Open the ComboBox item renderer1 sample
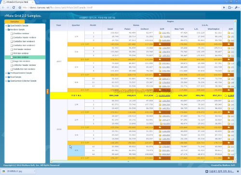 tap(24, 41)
